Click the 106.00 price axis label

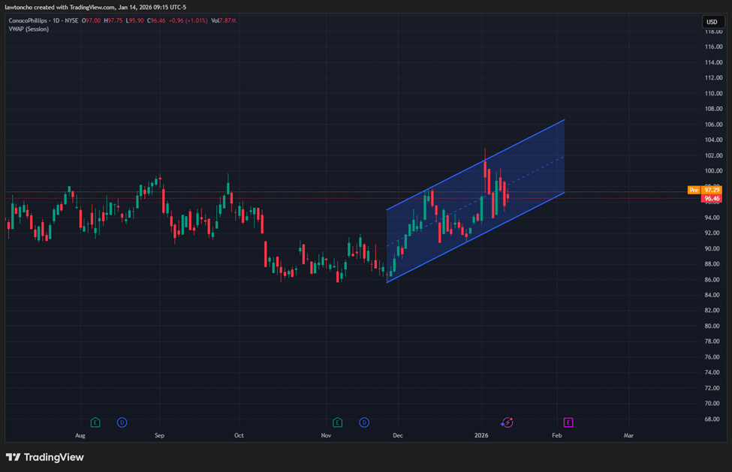point(713,125)
